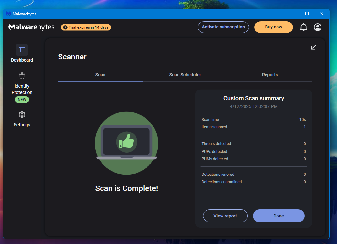Click the scan complete thumbs-up illustration
The width and height of the screenshot is (337, 244).
coord(126,143)
